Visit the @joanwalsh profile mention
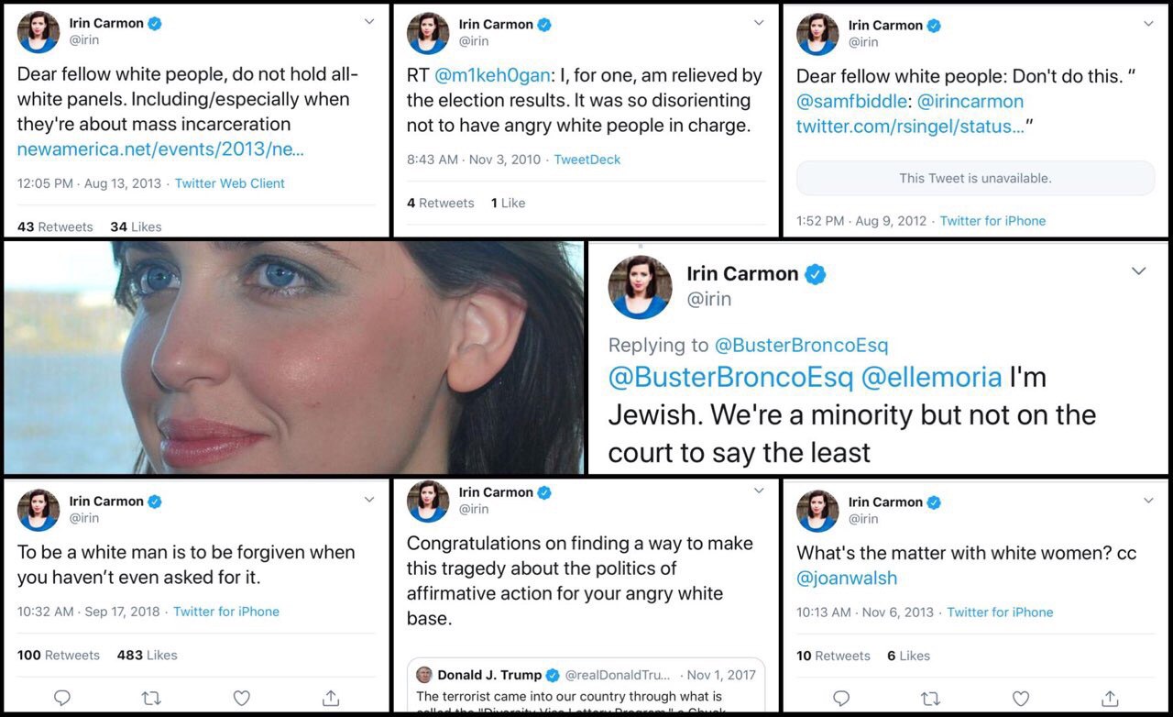 point(847,578)
